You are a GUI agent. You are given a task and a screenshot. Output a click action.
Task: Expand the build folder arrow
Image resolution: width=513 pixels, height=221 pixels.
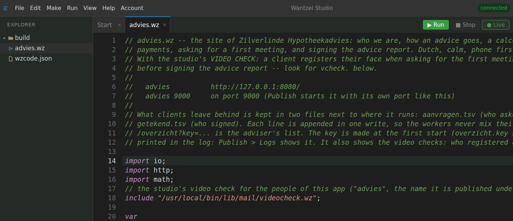pyautogui.click(x=5, y=38)
